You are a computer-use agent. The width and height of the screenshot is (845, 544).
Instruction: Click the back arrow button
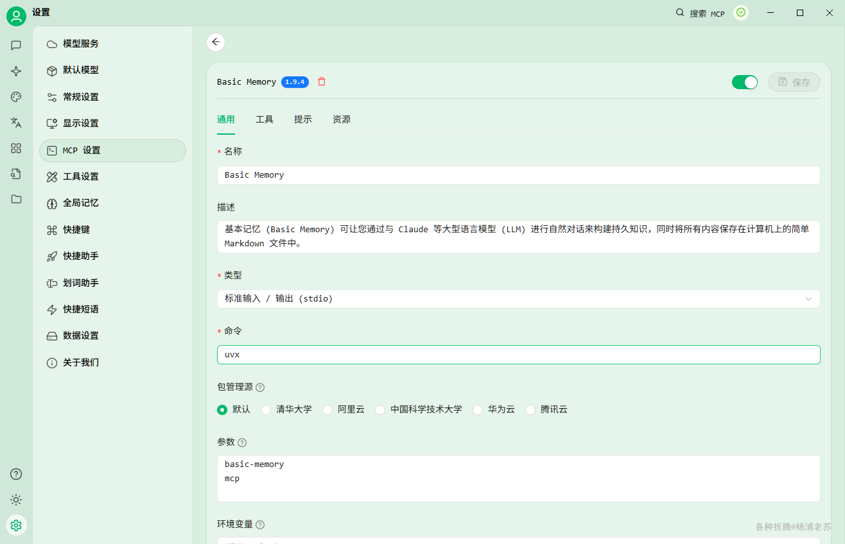216,42
